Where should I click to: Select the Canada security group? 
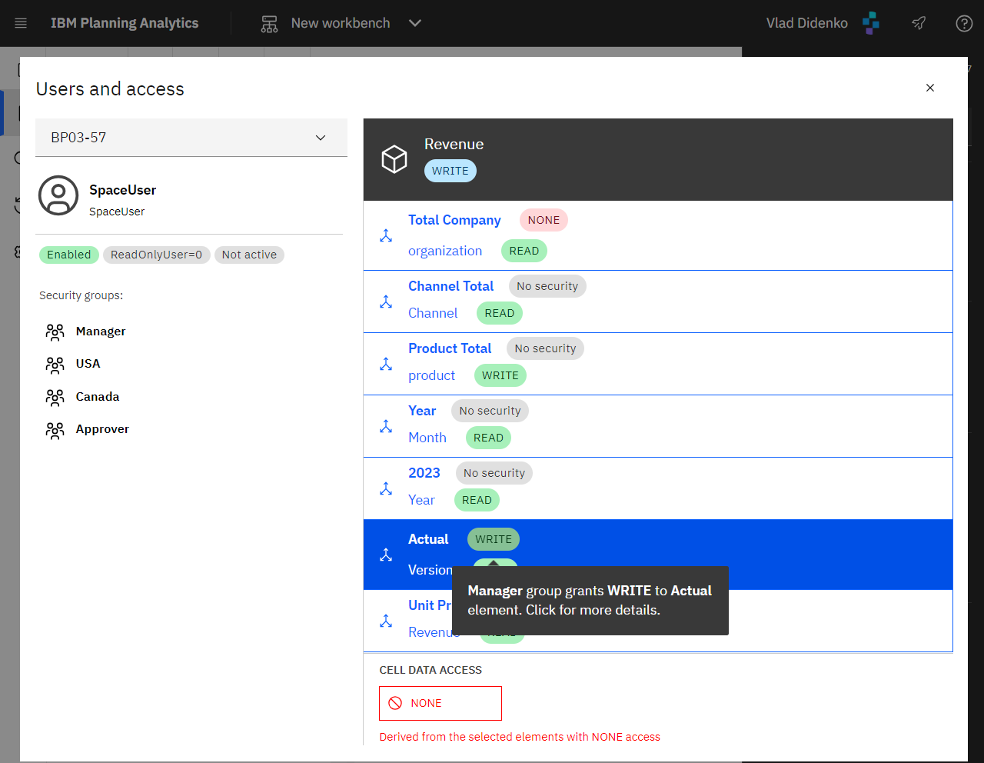click(x=98, y=397)
